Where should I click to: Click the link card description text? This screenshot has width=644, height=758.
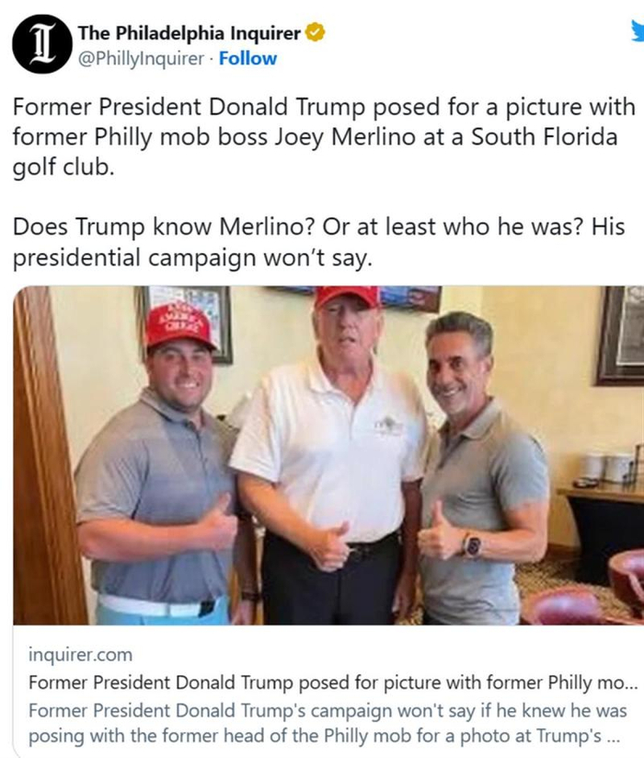(328, 724)
